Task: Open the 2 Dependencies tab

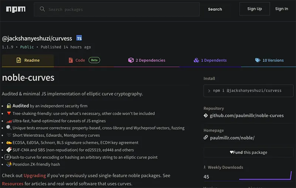Action: pyautogui.click(x=147, y=60)
